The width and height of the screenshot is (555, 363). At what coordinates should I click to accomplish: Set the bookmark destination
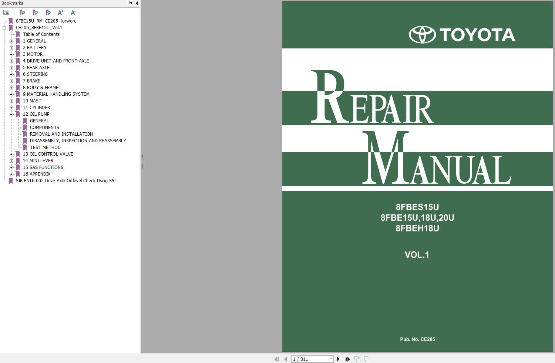48,13
